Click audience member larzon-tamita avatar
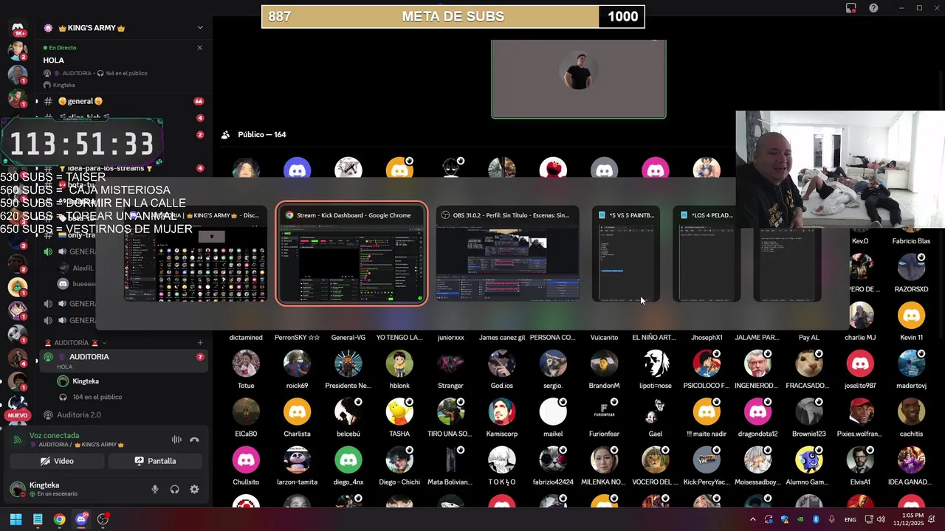Image resolution: width=945 pixels, height=531 pixels. [x=297, y=460]
